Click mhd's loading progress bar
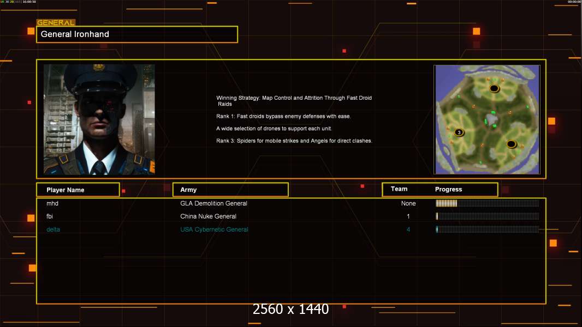 [488, 203]
